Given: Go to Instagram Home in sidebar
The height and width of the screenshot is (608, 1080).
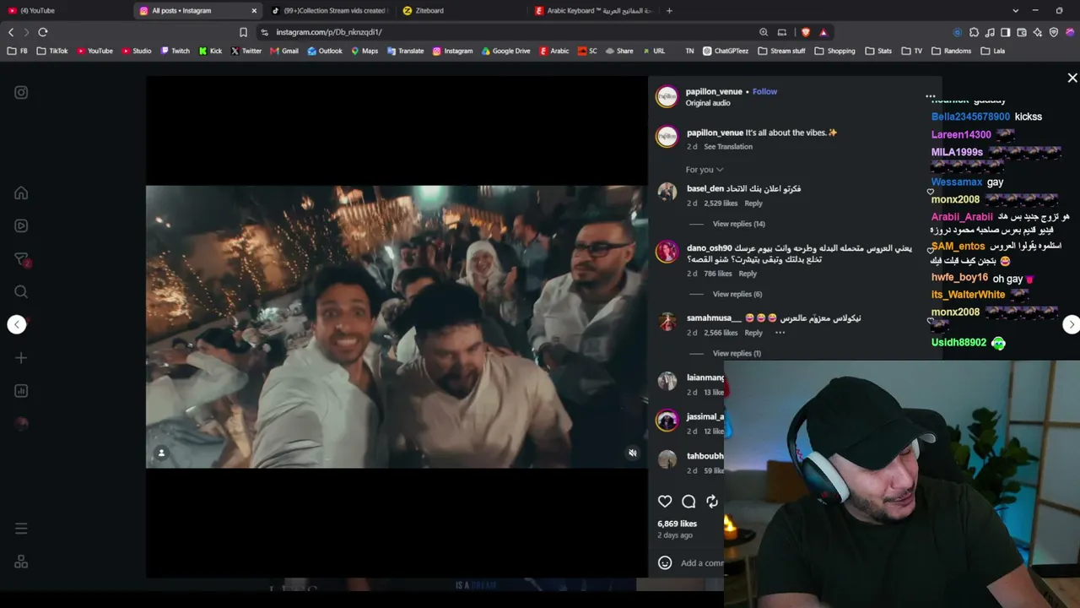Looking at the screenshot, I should [x=21, y=193].
